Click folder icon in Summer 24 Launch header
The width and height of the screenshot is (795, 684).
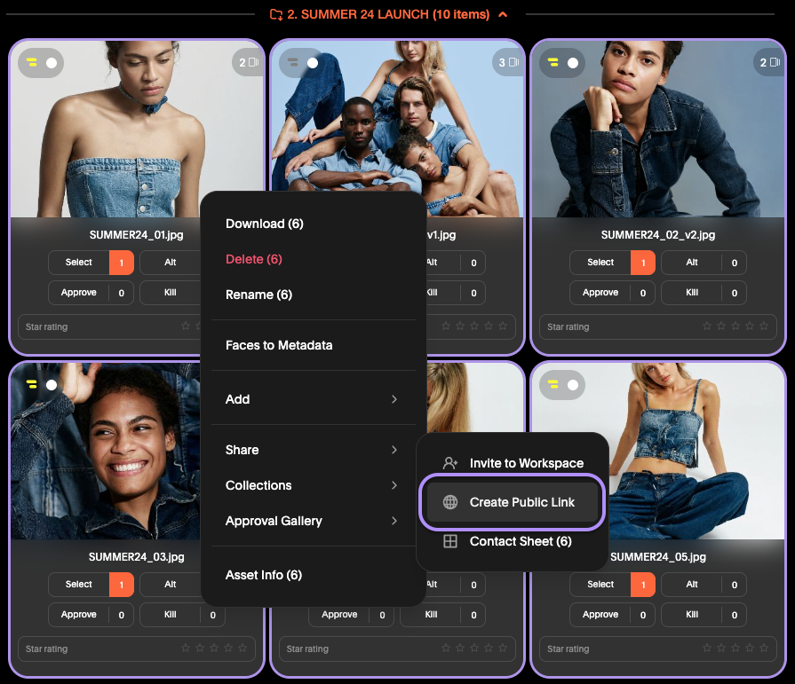pyautogui.click(x=276, y=14)
